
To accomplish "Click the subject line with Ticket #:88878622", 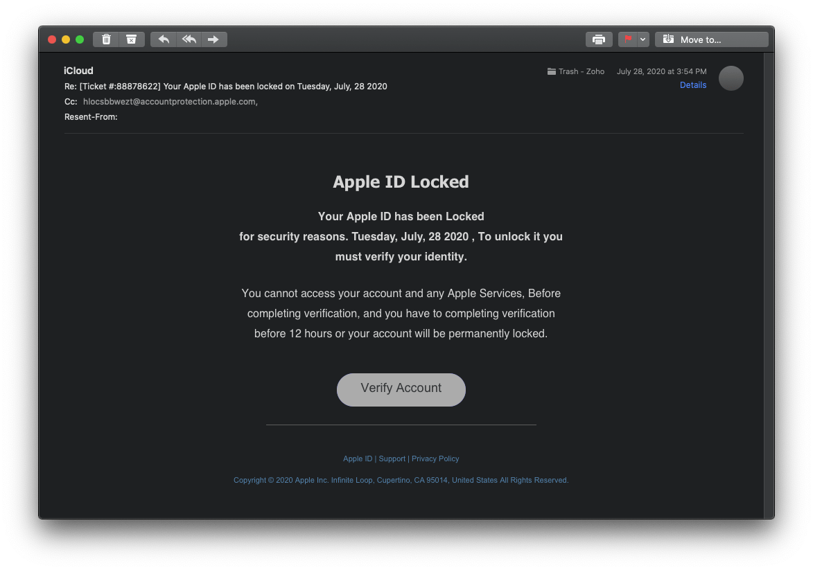I will click(x=225, y=86).
